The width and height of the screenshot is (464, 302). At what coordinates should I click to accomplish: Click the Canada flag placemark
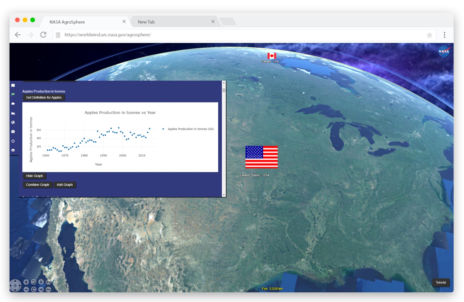[x=272, y=56]
